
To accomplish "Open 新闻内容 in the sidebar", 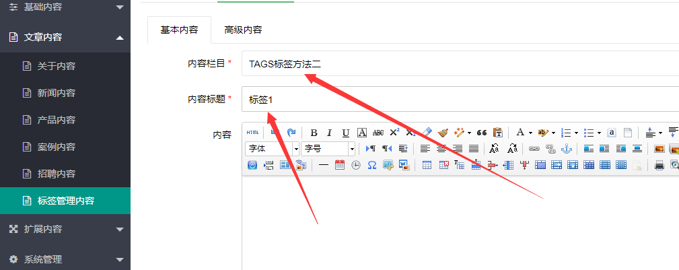I will pyautogui.click(x=57, y=93).
